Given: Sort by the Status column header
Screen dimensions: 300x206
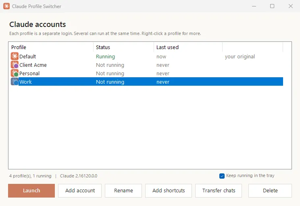Looking at the screenshot, I should point(124,47).
